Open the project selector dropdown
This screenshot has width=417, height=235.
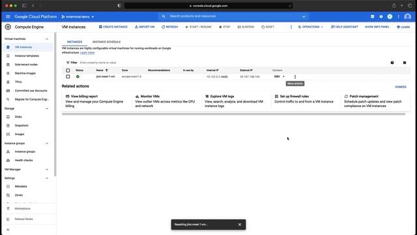pos(78,17)
